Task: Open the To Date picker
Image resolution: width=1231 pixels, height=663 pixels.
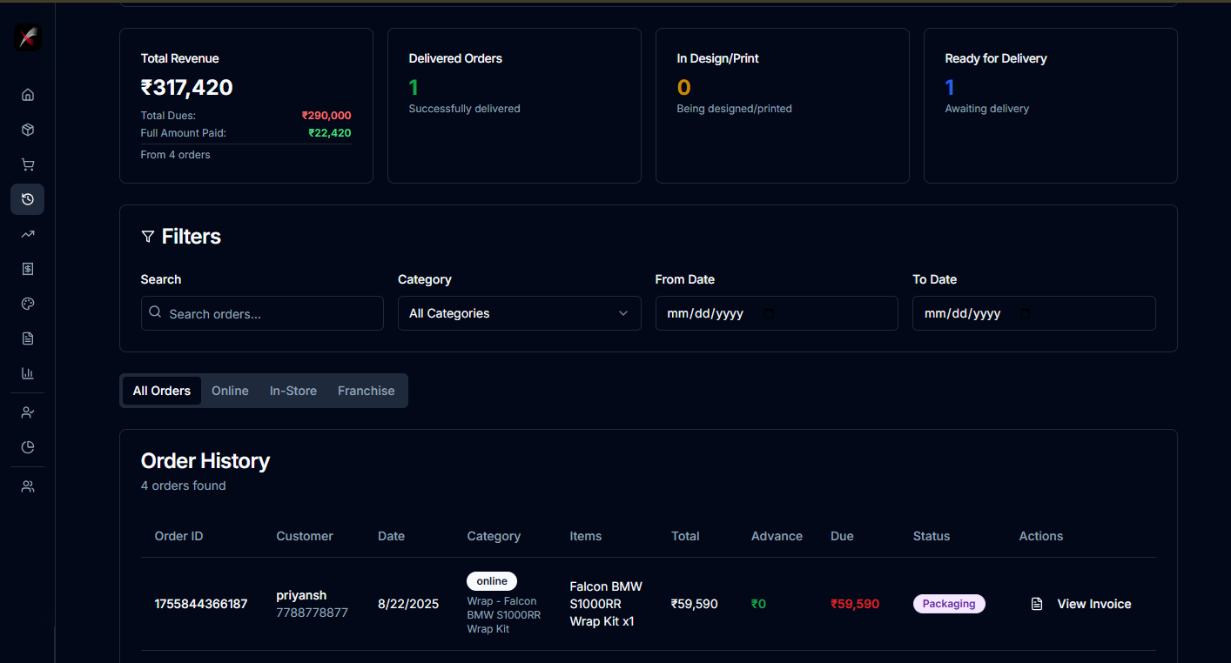Action: (x=1033, y=312)
